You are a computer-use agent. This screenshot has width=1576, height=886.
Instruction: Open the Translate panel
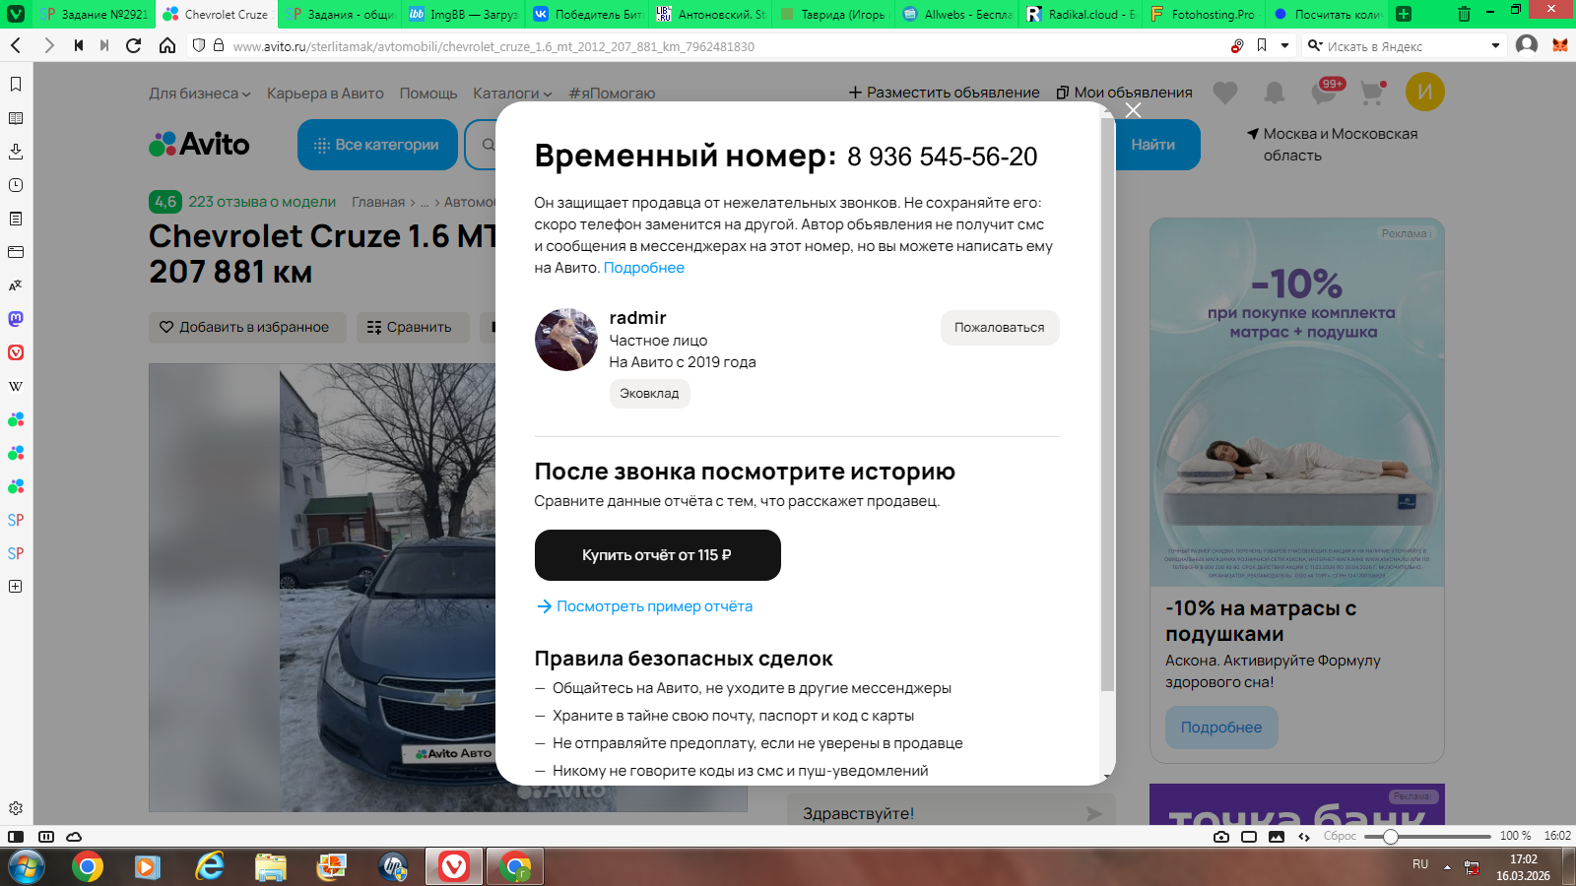click(16, 285)
